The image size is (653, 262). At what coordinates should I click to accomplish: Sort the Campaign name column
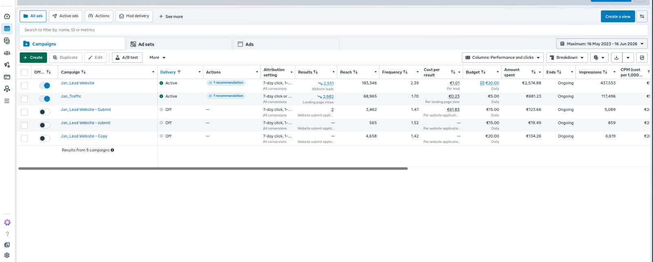coord(83,72)
